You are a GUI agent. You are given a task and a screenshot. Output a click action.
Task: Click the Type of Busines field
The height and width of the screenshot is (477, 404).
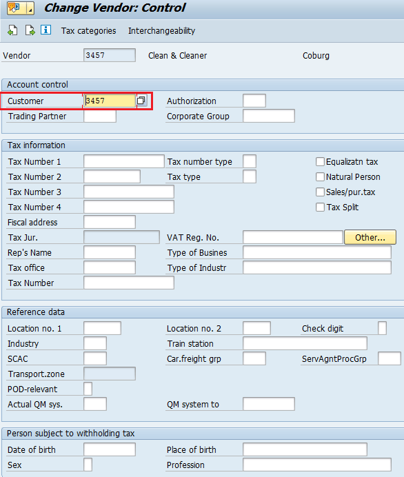pyautogui.click(x=317, y=252)
